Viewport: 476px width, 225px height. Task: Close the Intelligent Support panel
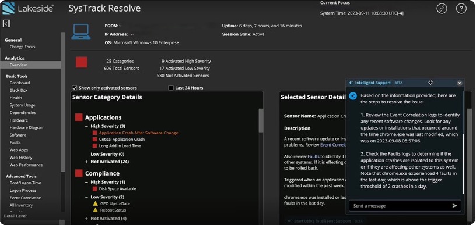(460, 83)
